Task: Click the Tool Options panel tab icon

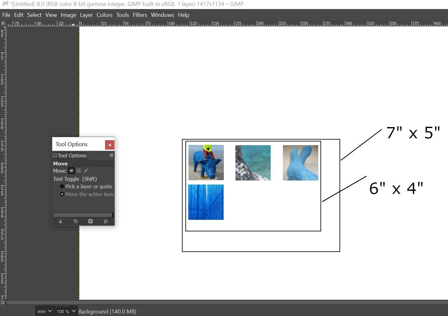Action: (x=55, y=155)
